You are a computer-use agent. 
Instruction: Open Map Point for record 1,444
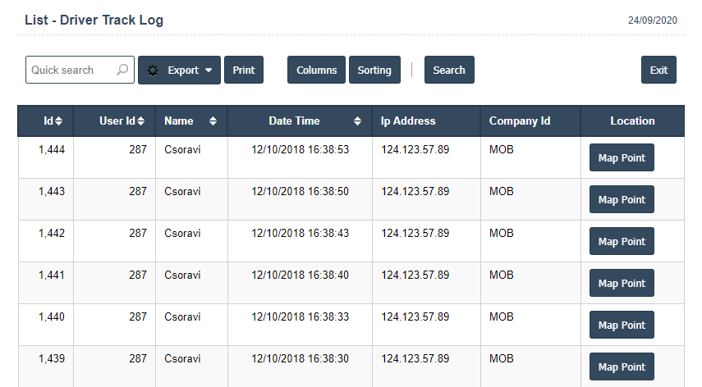pyautogui.click(x=622, y=157)
